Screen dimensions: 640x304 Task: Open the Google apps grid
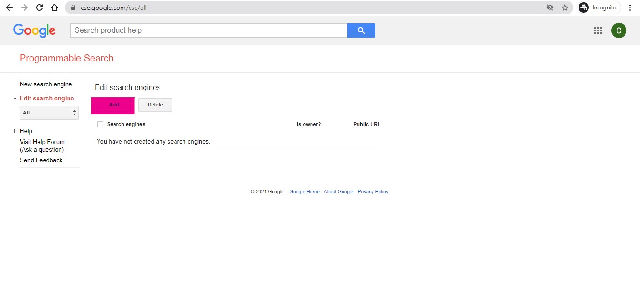click(597, 30)
